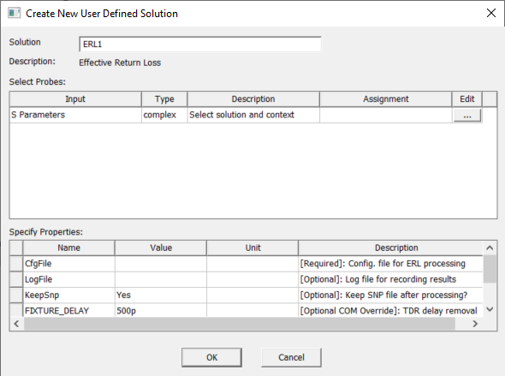Image resolution: width=505 pixels, height=376 pixels.
Task: Click the CfgFile value cell
Action: (161, 264)
